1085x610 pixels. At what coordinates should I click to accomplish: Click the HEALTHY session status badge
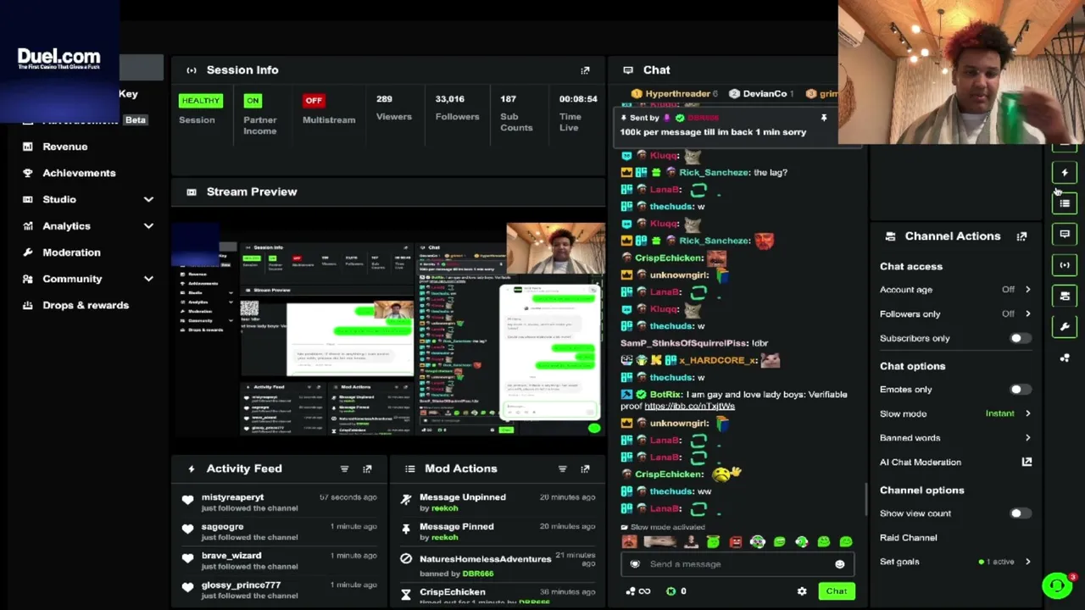pos(200,101)
